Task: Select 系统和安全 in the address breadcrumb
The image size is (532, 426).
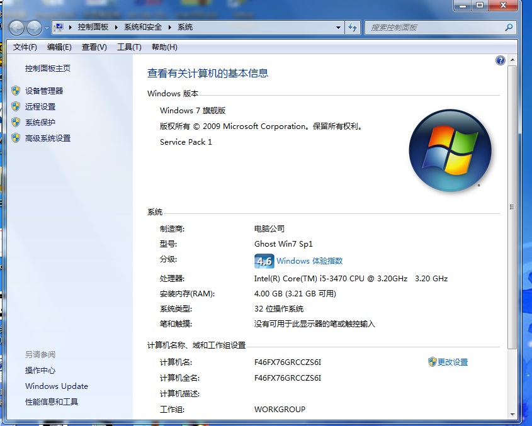Action: (143, 27)
